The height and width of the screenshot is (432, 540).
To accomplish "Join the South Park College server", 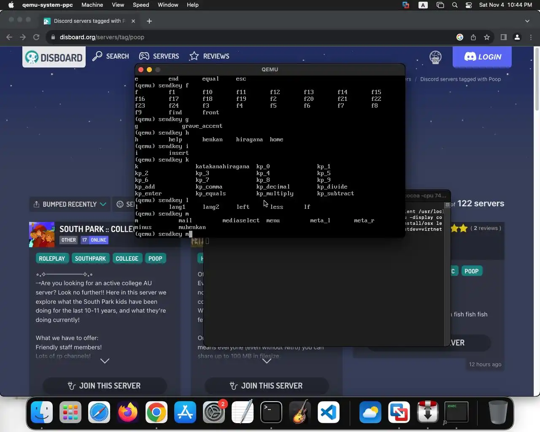I will [105, 386].
